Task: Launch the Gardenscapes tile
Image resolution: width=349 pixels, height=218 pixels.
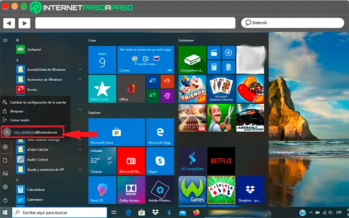Action: 221,118
